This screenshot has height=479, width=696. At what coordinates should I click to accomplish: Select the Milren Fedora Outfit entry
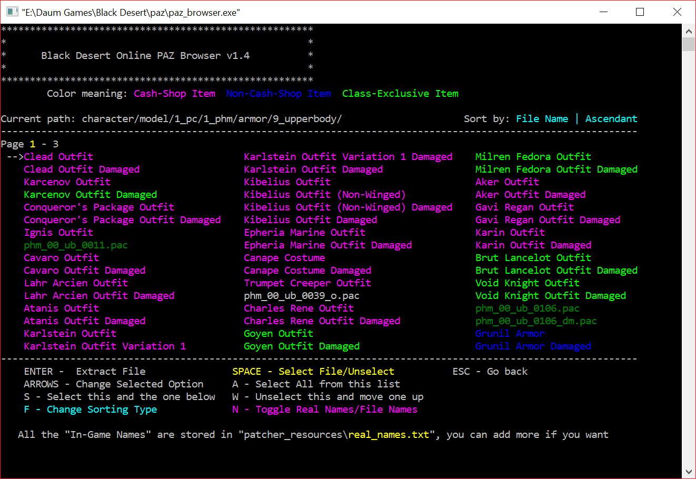coord(533,156)
